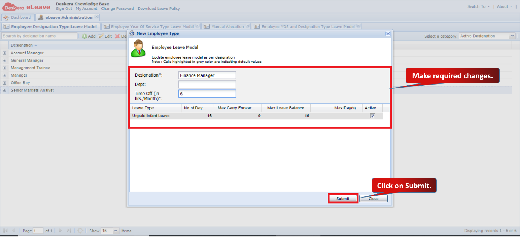Screen dimensions: 520x237
Task: Click the refresh grid icon
Action: [x=80, y=231]
